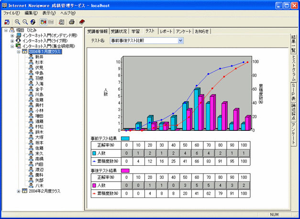300x219 pixels.
Task: Click the user card toolbar icon
Action: (61, 22)
